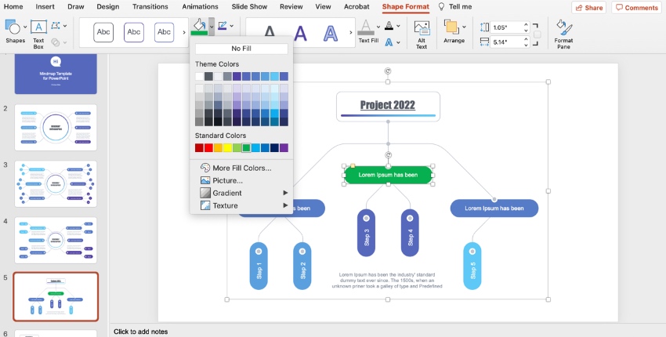This screenshot has width=666, height=337.
Task: Select No Fill option
Action: click(x=241, y=49)
